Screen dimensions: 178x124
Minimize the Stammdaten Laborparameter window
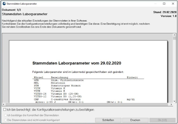point(155,4)
